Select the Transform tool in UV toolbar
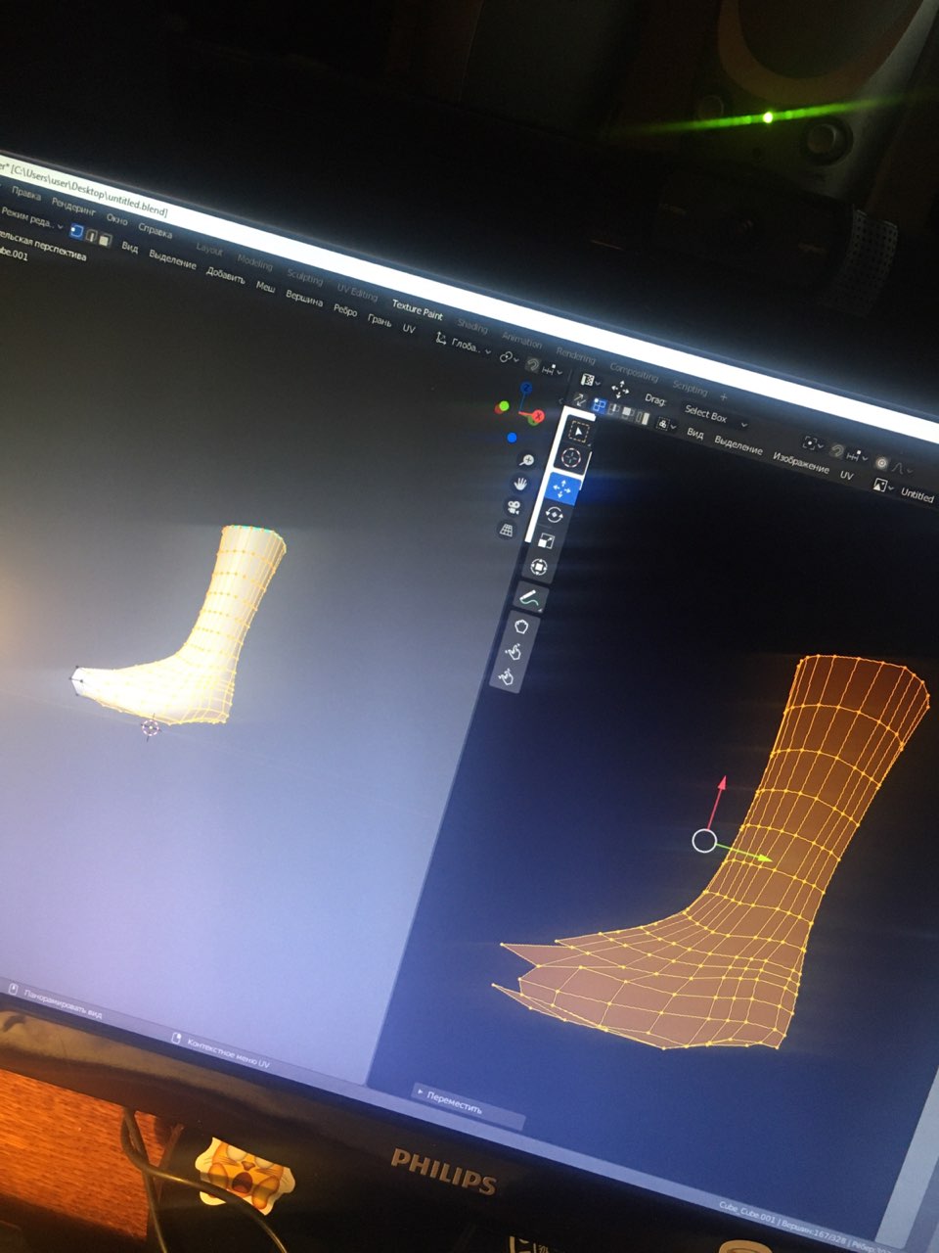 pyautogui.click(x=539, y=568)
